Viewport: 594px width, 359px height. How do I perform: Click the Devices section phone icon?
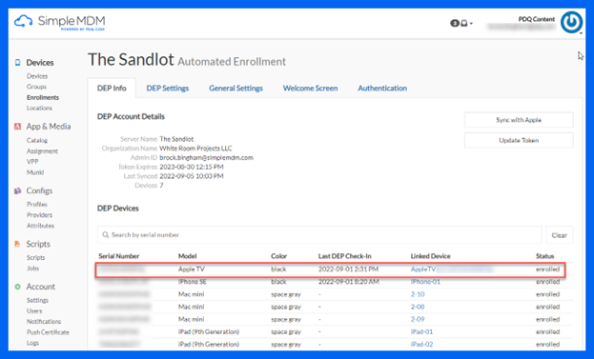pyautogui.click(x=17, y=63)
